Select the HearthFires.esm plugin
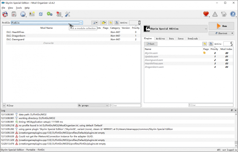 189,64
